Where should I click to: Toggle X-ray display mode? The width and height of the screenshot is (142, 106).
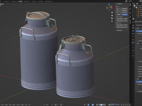[97, 105]
